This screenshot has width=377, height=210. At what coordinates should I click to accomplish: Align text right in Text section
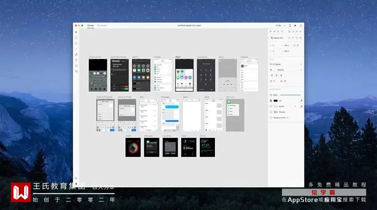281,76
